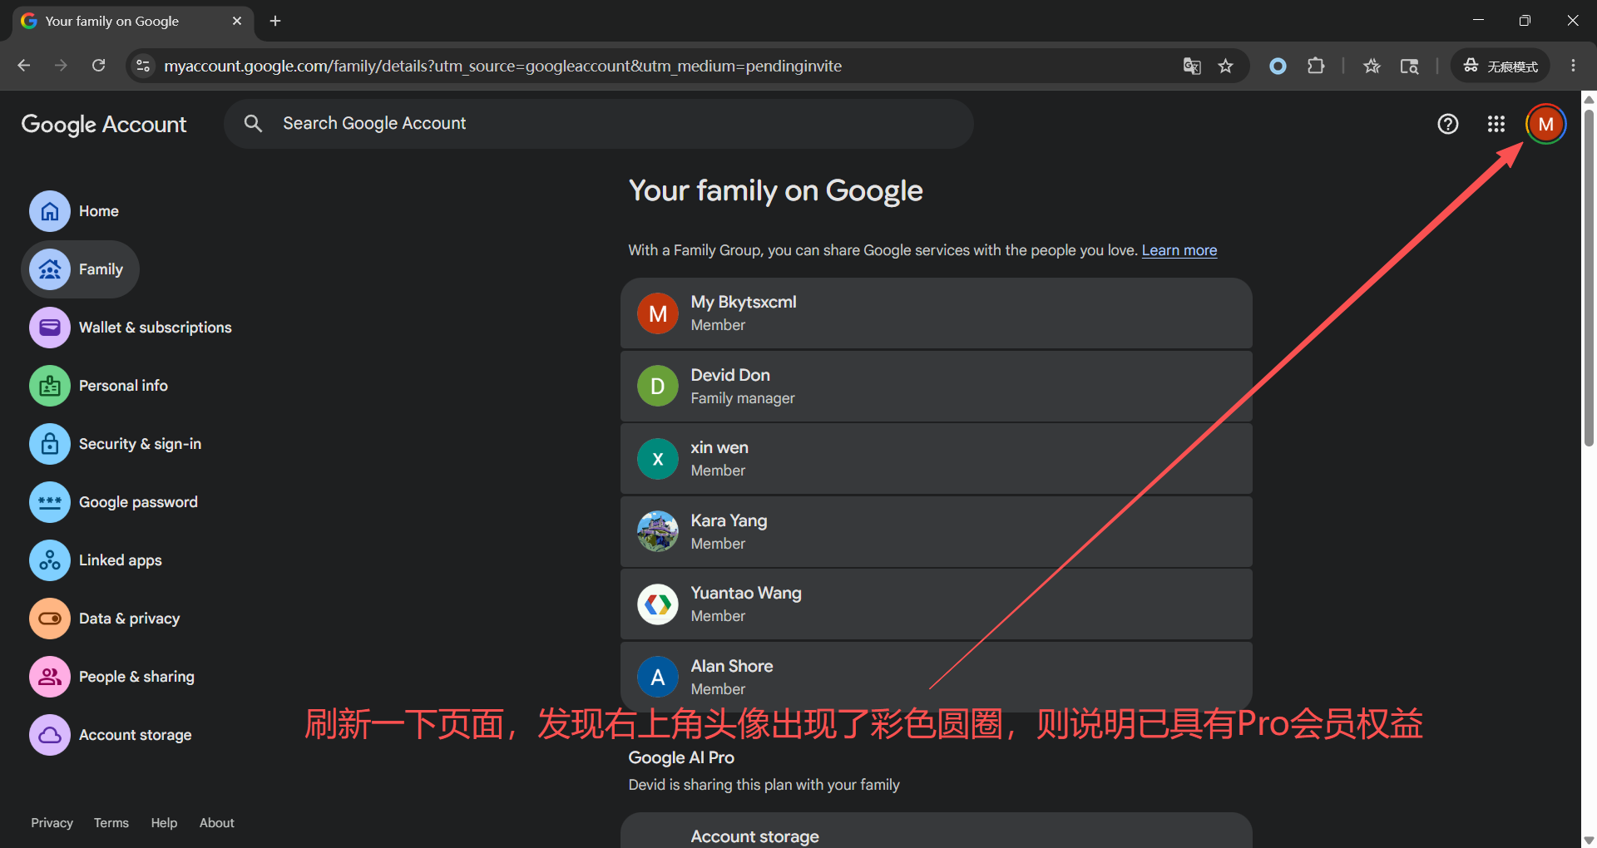This screenshot has height=848, width=1597.
Task: Open the Google apps grid
Action: (x=1496, y=124)
